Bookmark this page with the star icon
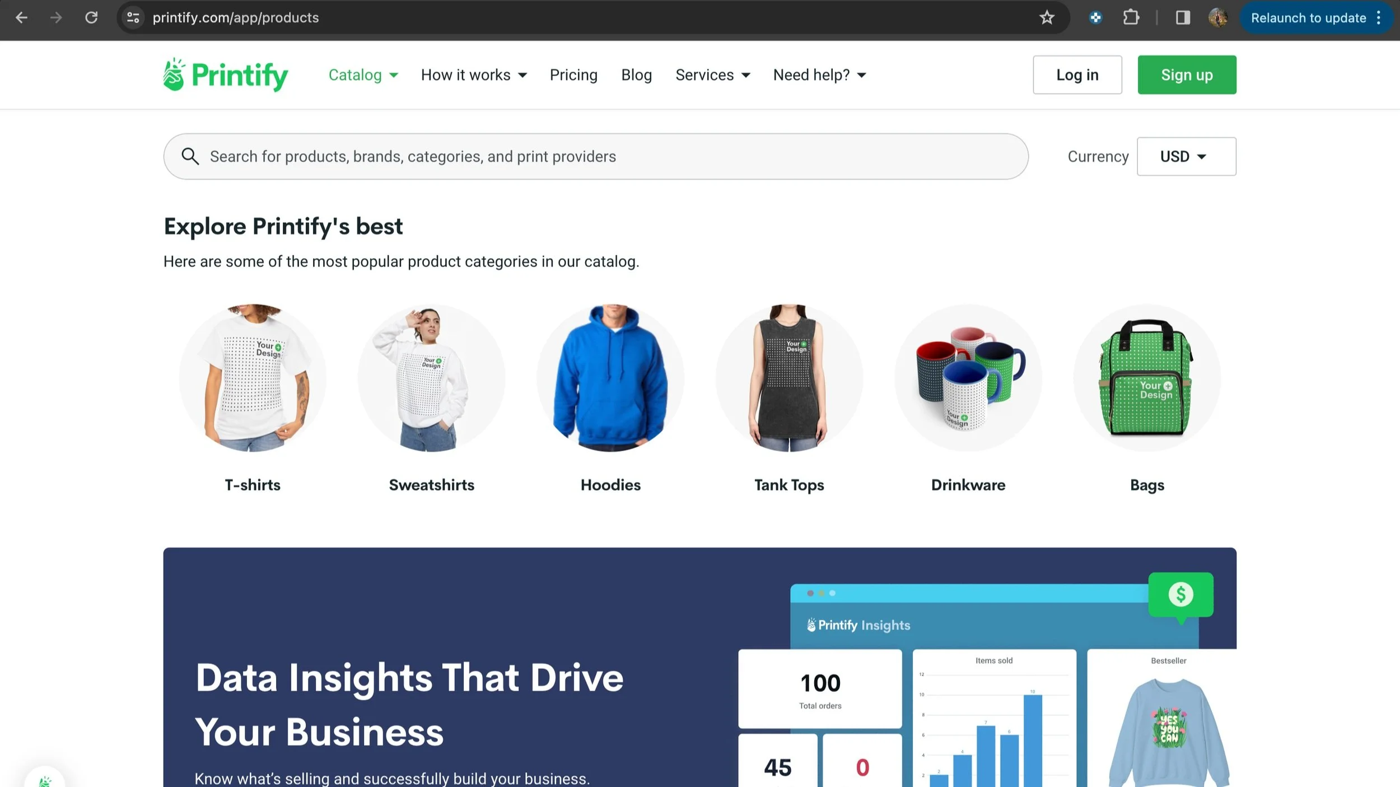The image size is (1400, 787). tap(1047, 18)
